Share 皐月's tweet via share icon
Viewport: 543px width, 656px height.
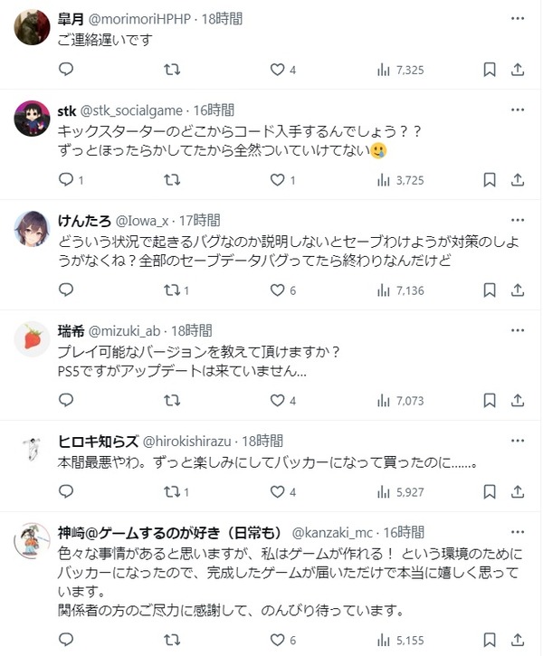[518, 69]
